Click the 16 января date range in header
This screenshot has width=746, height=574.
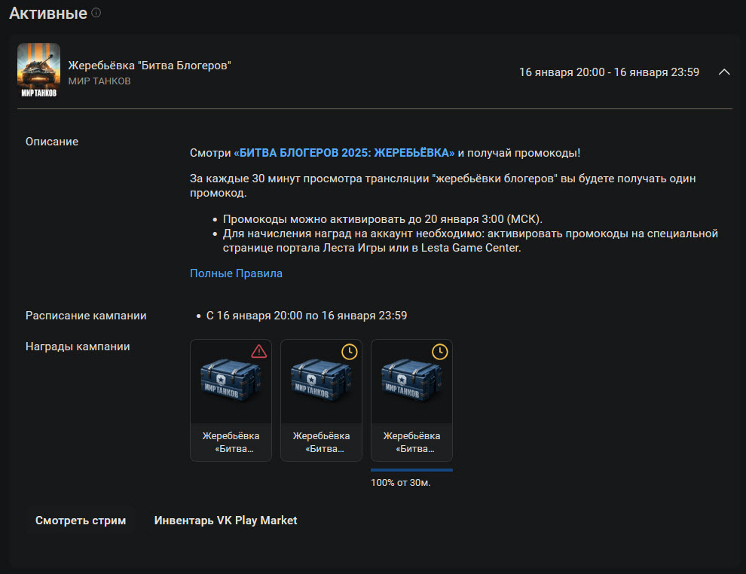pyautogui.click(x=609, y=72)
